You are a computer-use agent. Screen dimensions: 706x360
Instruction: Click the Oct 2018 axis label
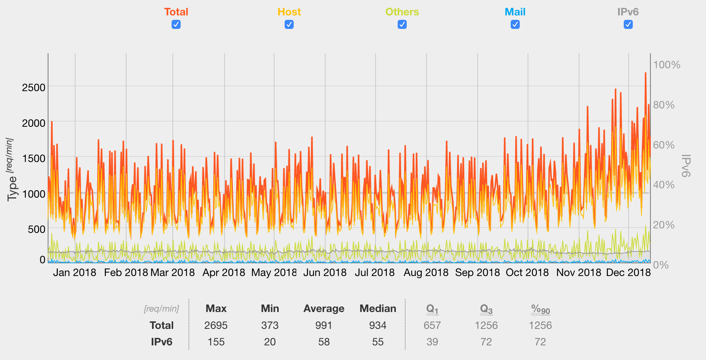pyautogui.click(x=527, y=272)
